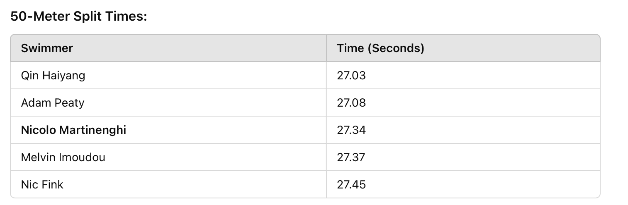
Task: Click the word Swimmer in header
Action: [47, 48]
